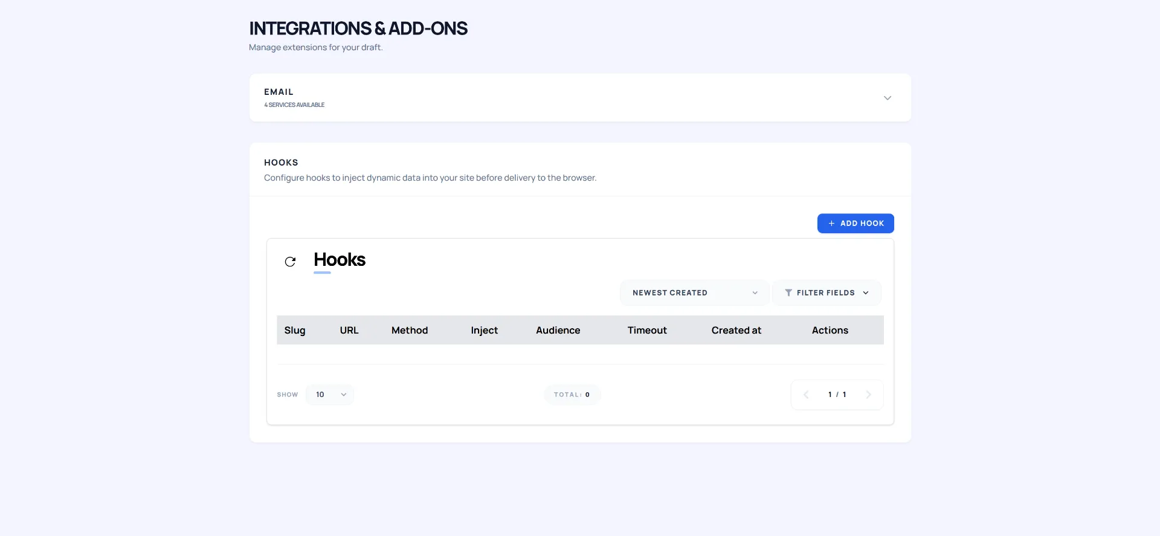
Task: Go to previous page arrow in pagination
Action: 806,395
